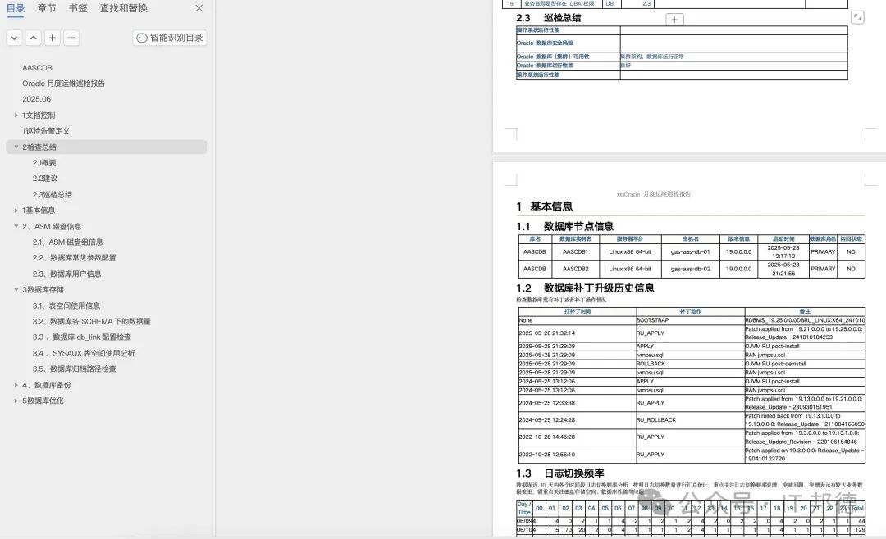This screenshot has height=539, width=886.
Task: Click the AASCDB1 cell in node table
Action: 575,251
